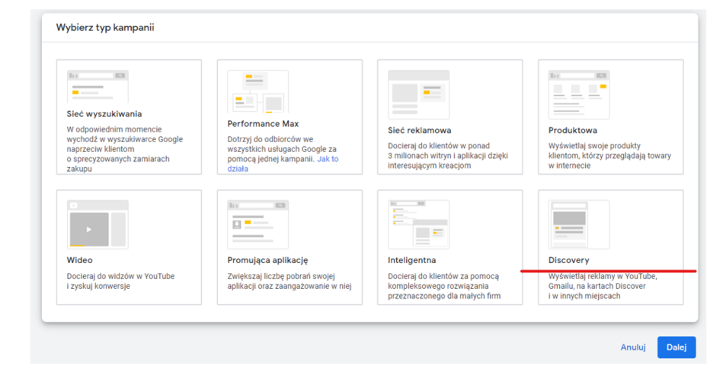Image resolution: width=723 pixels, height=371 pixels.
Task: Click the Discovery description about YouTube and Gmail
Action: pyautogui.click(x=602, y=286)
